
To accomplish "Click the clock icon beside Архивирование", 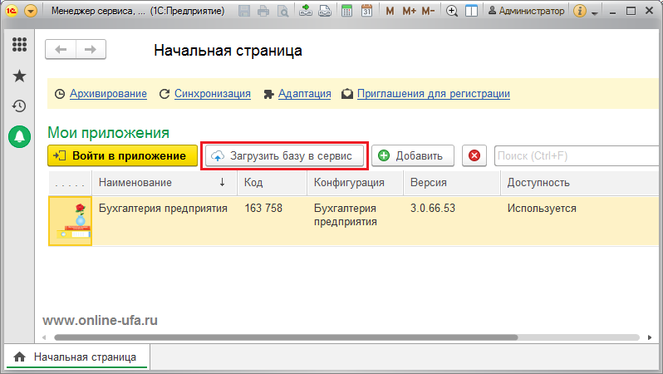I will [60, 94].
